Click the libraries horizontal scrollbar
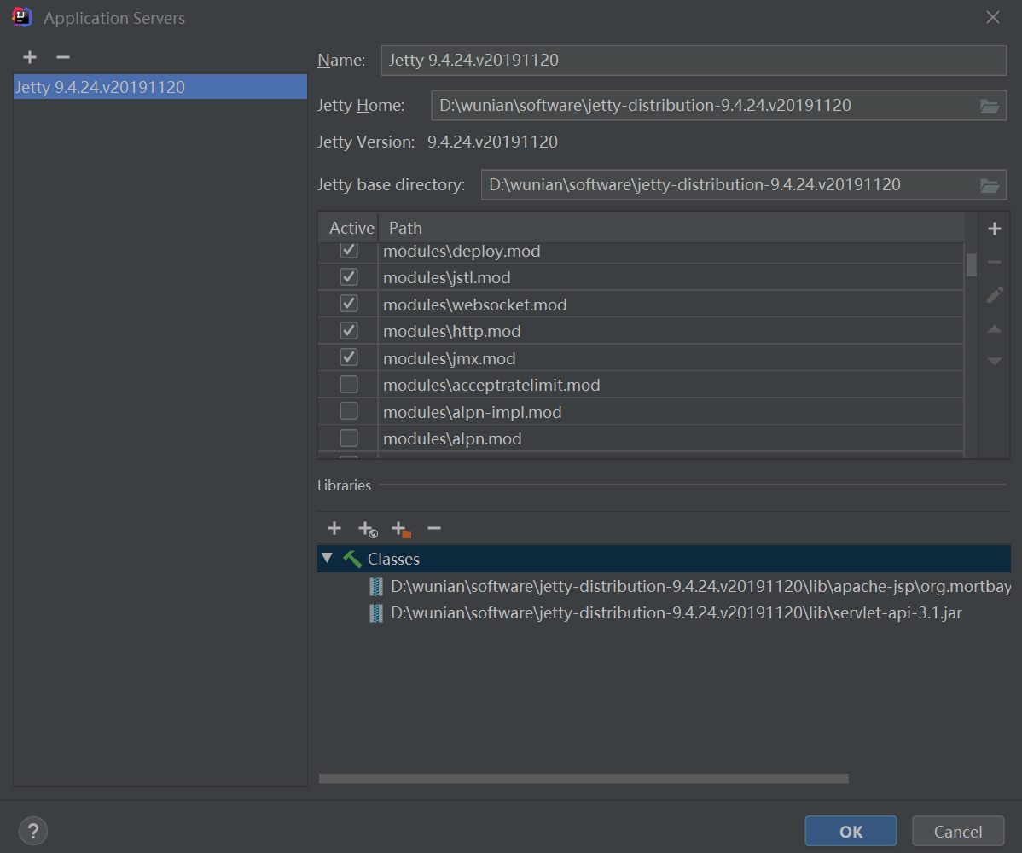The width and height of the screenshot is (1022, 853). tap(584, 779)
